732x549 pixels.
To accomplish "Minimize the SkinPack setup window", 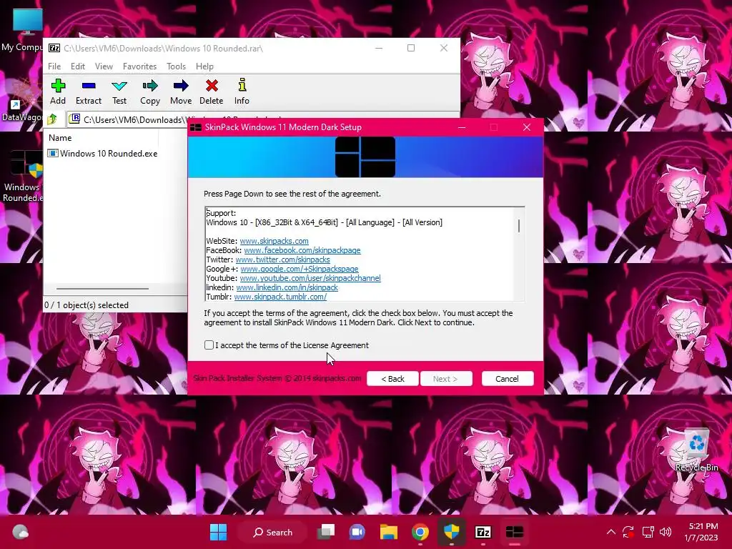I will click(x=462, y=127).
